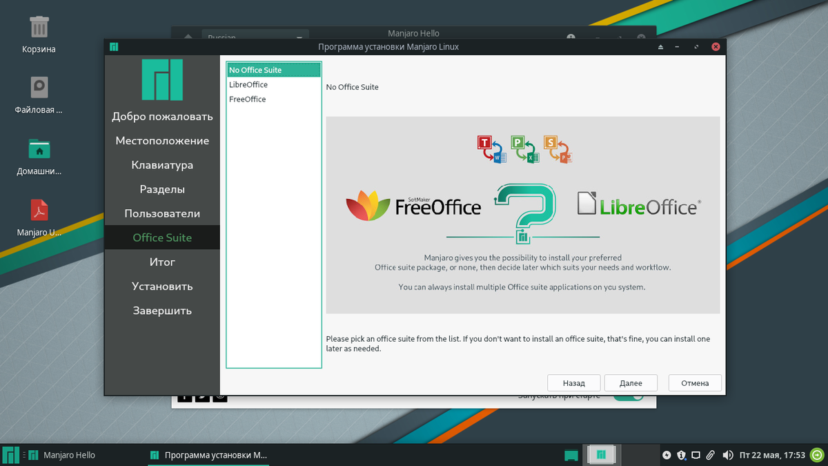Click the network display tray icon
This screenshot has width=828, height=466.
[696, 455]
